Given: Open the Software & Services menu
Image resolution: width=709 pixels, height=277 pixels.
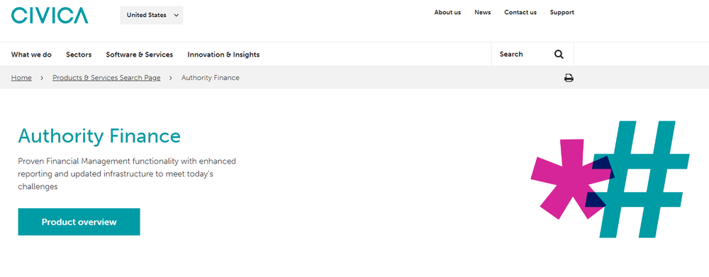Looking at the screenshot, I should click(x=139, y=55).
